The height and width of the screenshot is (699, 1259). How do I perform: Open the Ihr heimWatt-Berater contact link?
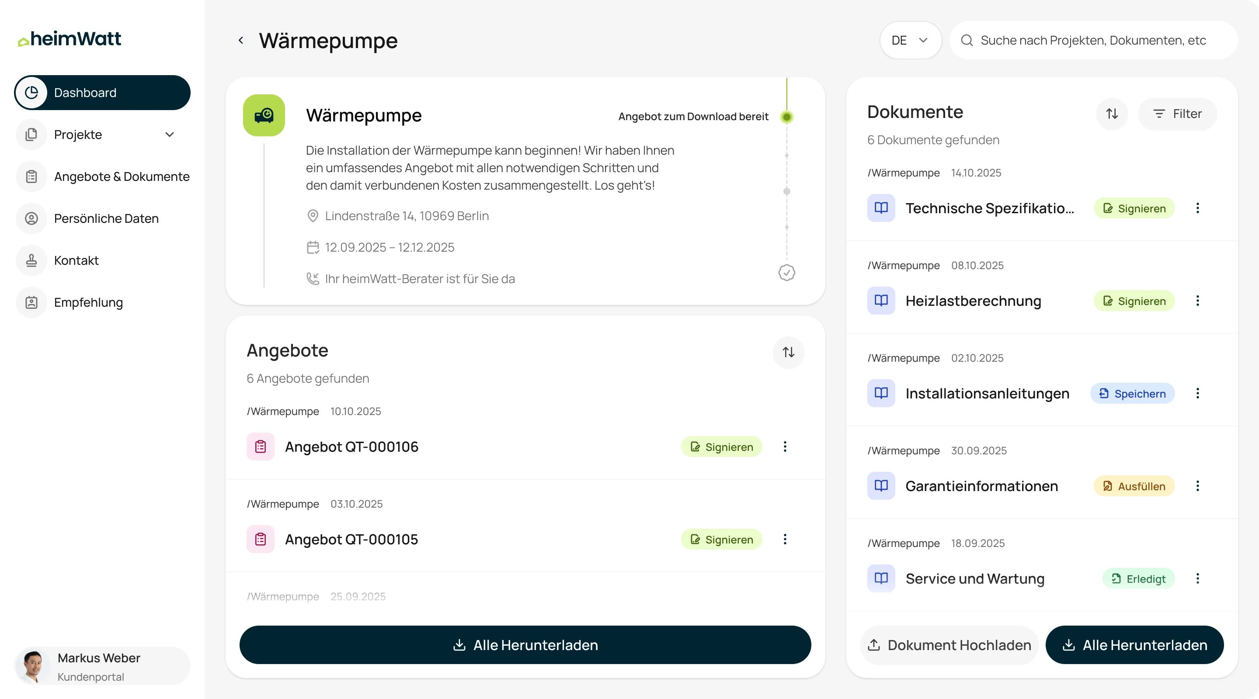420,278
